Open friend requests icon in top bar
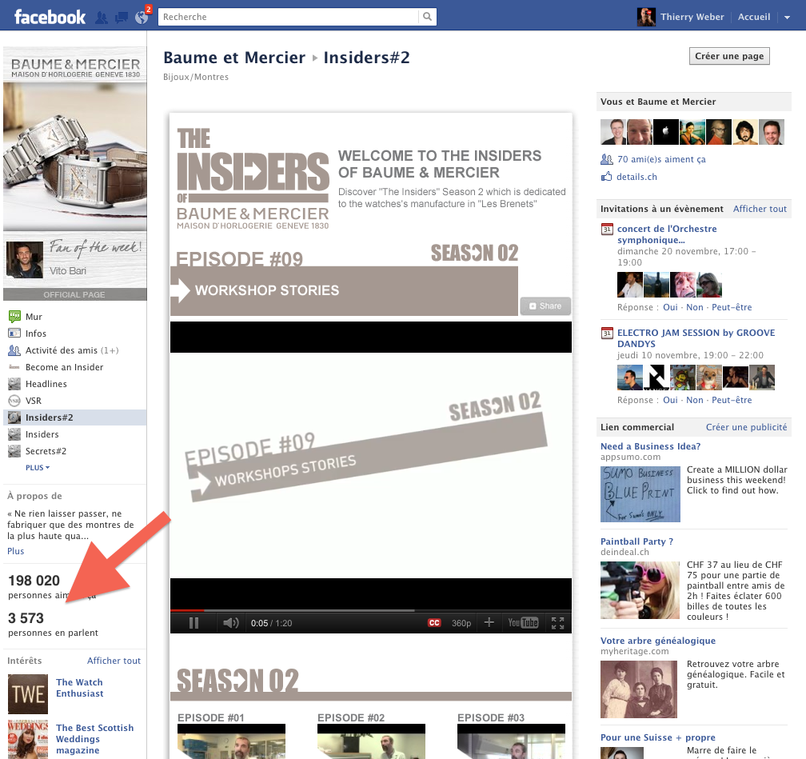The height and width of the screenshot is (759, 806). click(102, 18)
